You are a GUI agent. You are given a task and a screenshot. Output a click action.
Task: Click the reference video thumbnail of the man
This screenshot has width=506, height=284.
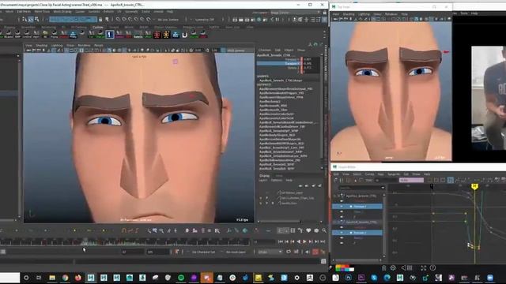[489, 98]
